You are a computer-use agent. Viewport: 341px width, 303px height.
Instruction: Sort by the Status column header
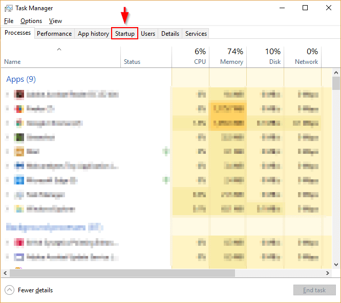[x=146, y=57]
